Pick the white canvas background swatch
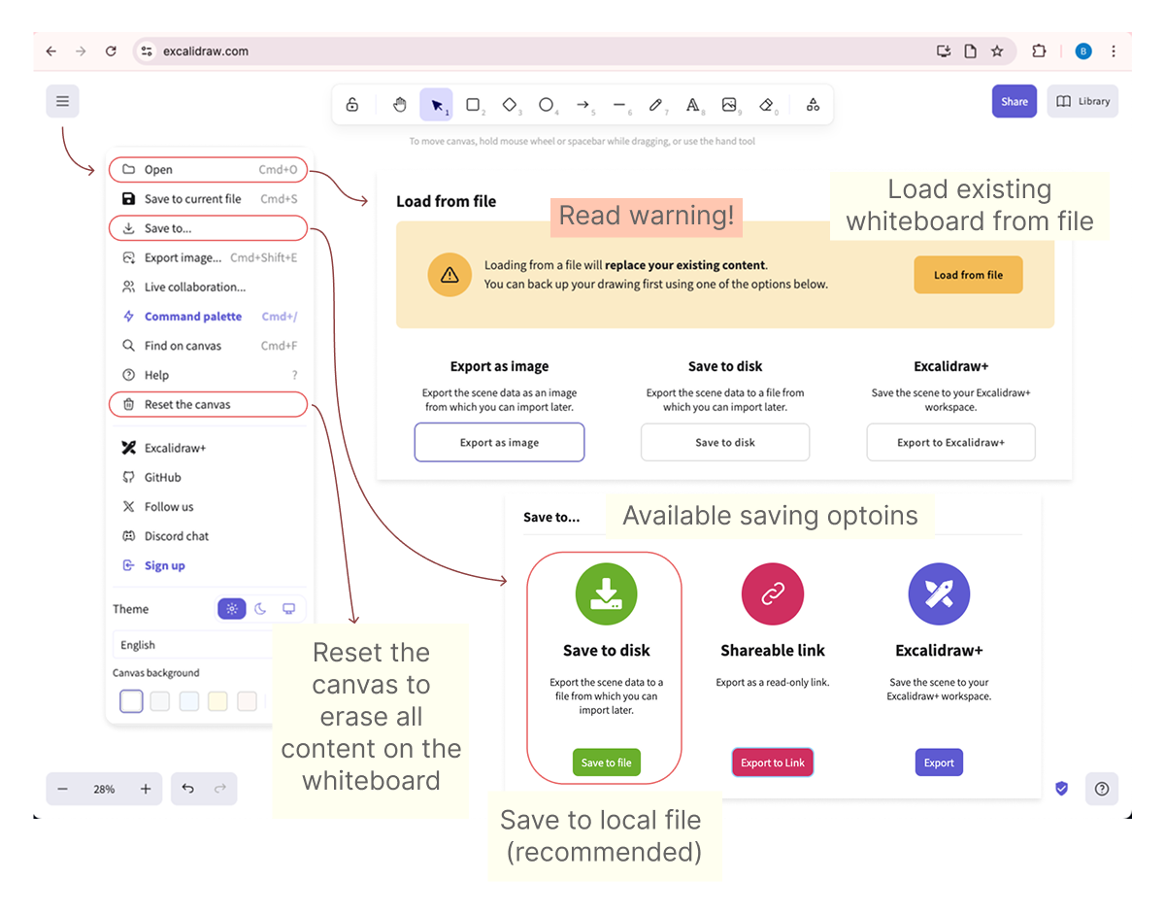The height and width of the screenshot is (914, 1165). tap(131, 700)
